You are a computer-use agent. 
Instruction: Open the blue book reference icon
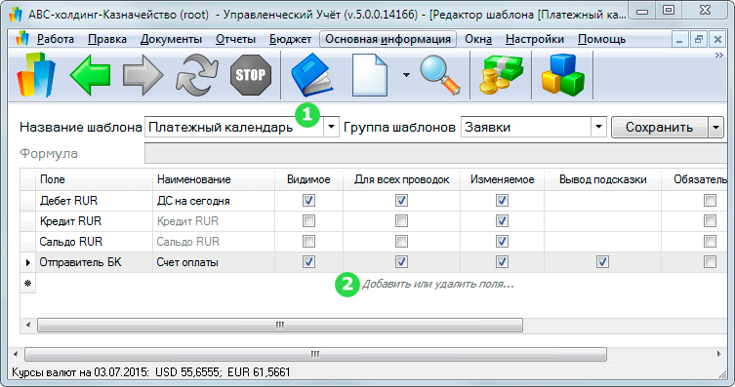(x=311, y=75)
